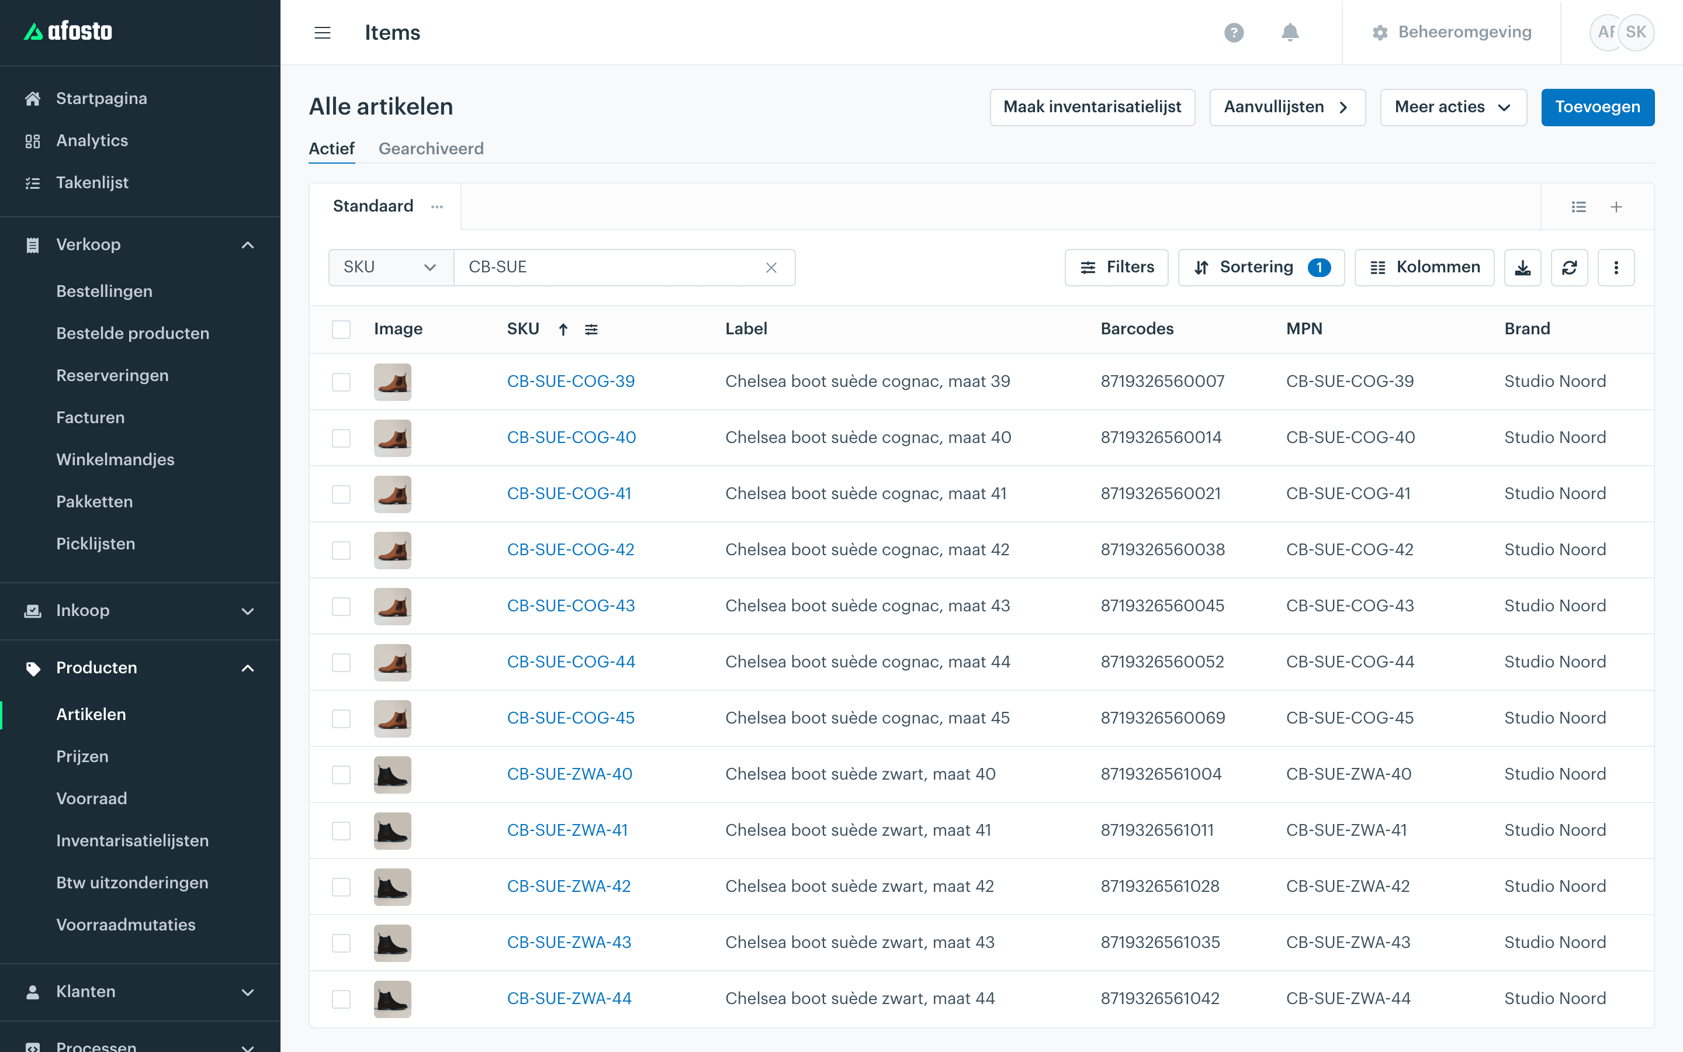The width and height of the screenshot is (1683, 1052).
Task: Click the refresh table icon button
Action: tap(1569, 267)
